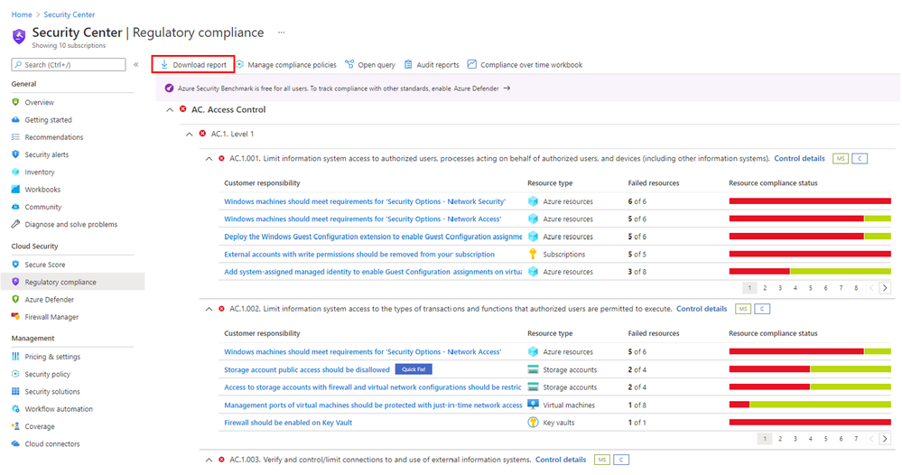
Task: Click Manage compliance policies gear icon
Action: (x=240, y=64)
